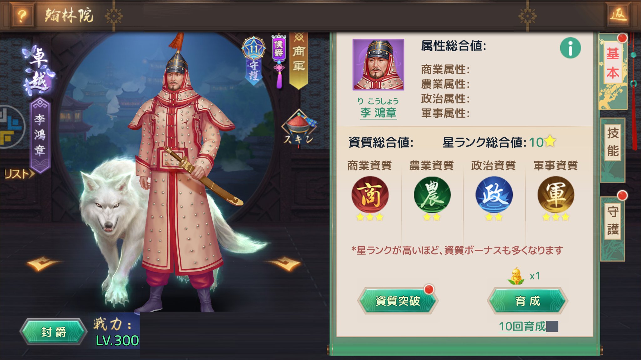Image resolution: width=641 pixels, height=360 pixels.
Task: Select the blue 政 politics aptitude icon
Action: (x=494, y=195)
